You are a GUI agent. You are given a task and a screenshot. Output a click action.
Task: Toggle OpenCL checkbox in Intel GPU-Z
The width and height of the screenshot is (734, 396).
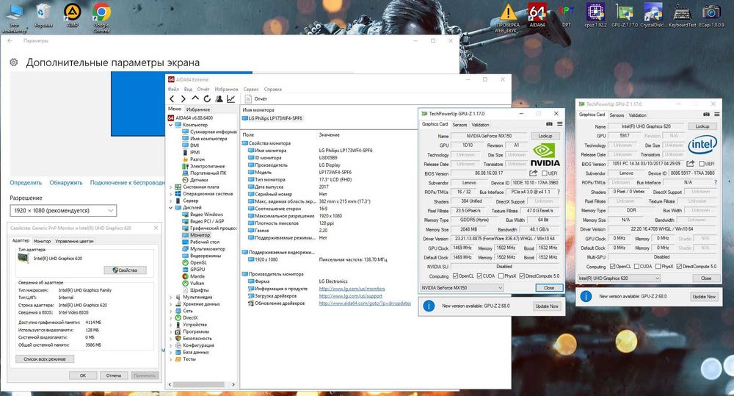coord(612,266)
